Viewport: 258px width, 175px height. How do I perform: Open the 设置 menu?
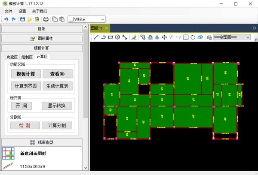coord(22,11)
